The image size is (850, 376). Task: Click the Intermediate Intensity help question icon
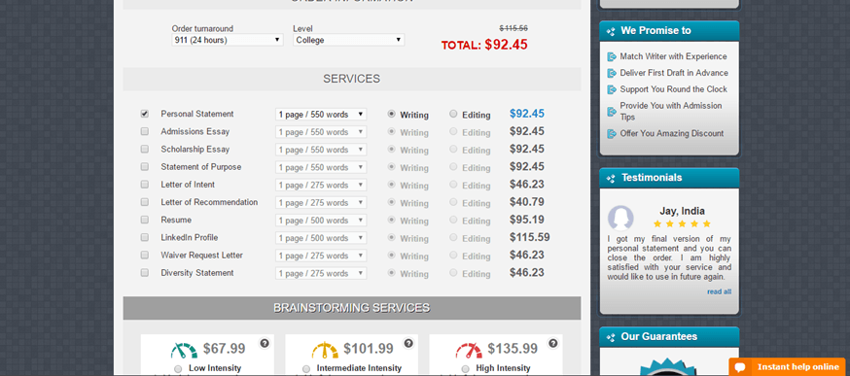[x=408, y=344]
